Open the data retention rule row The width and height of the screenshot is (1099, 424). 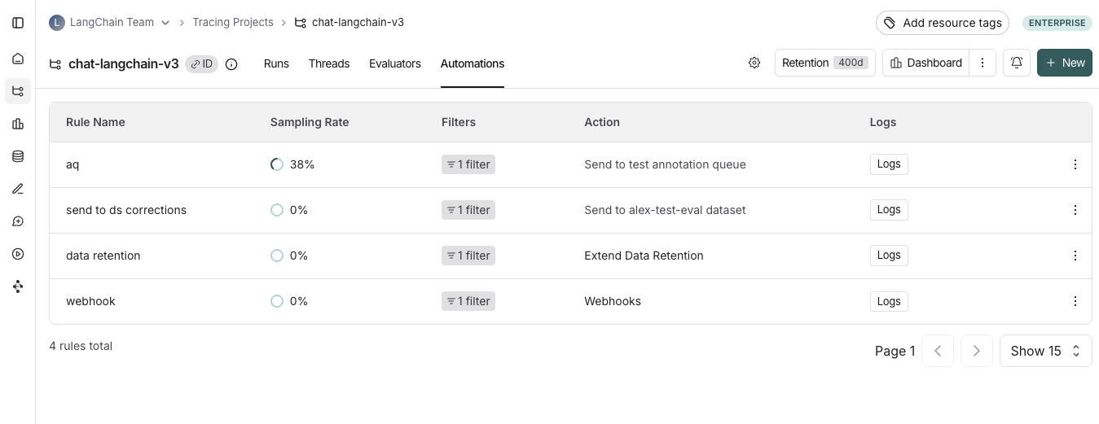click(x=103, y=256)
